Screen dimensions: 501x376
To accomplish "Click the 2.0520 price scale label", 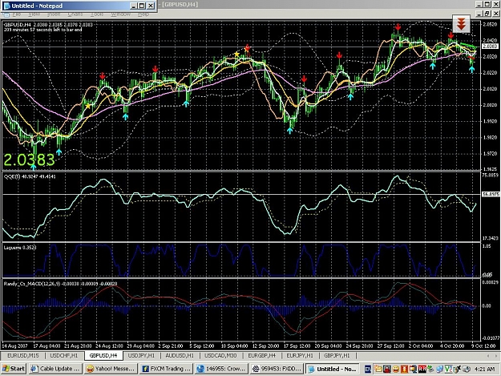I will (x=490, y=24).
